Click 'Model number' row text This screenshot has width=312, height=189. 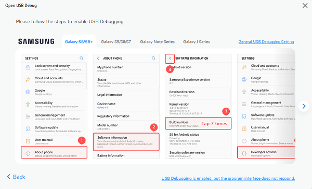(x=107, y=125)
